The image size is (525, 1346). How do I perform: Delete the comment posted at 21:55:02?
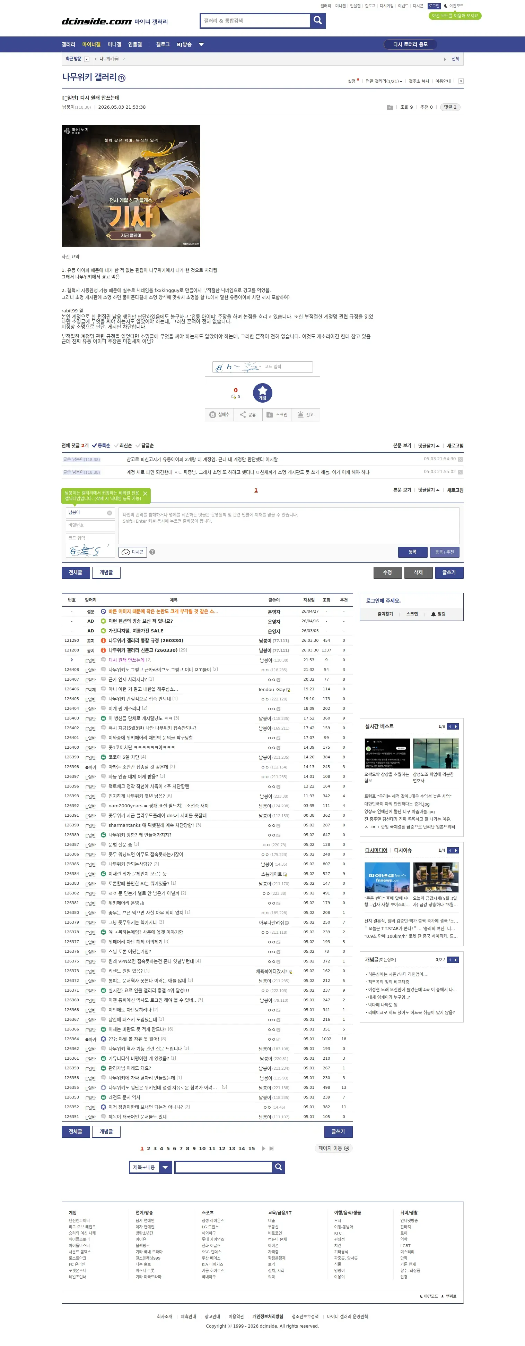460,472
